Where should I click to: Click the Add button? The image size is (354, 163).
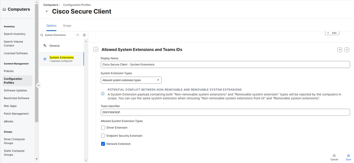click(332, 33)
